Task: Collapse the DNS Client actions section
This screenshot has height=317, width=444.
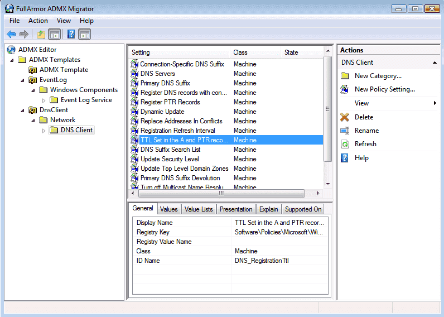Action: pyautogui.click(x=435, y=63)
